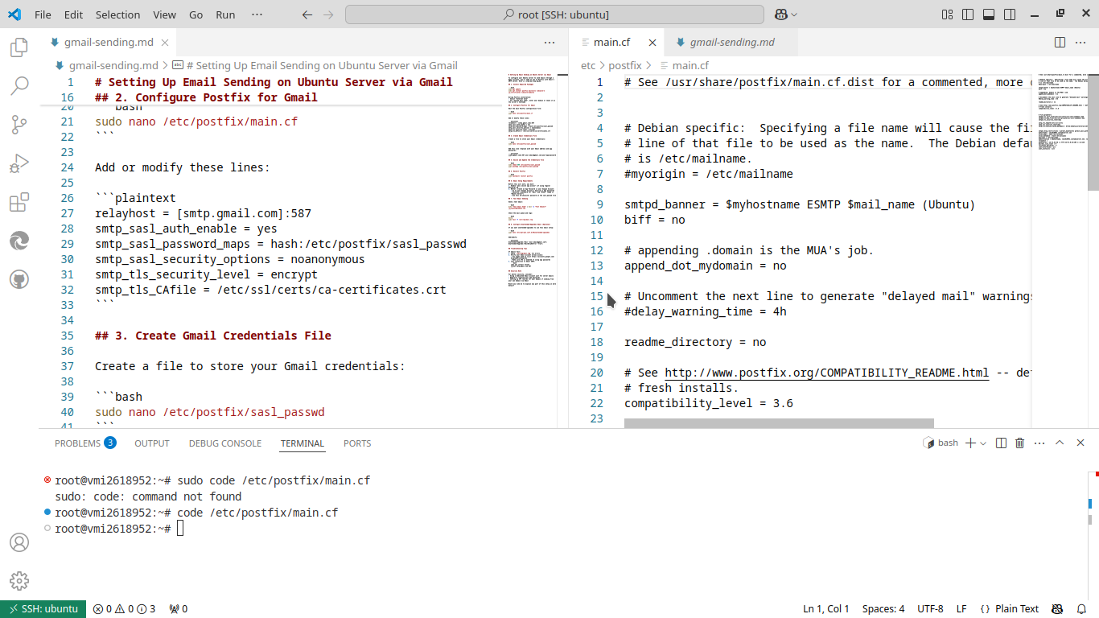Go back using the left arrow

307,14
